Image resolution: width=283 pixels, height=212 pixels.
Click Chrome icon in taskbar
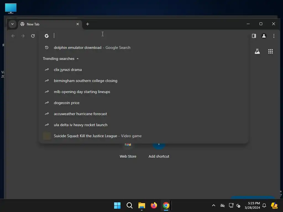[166, 205]
